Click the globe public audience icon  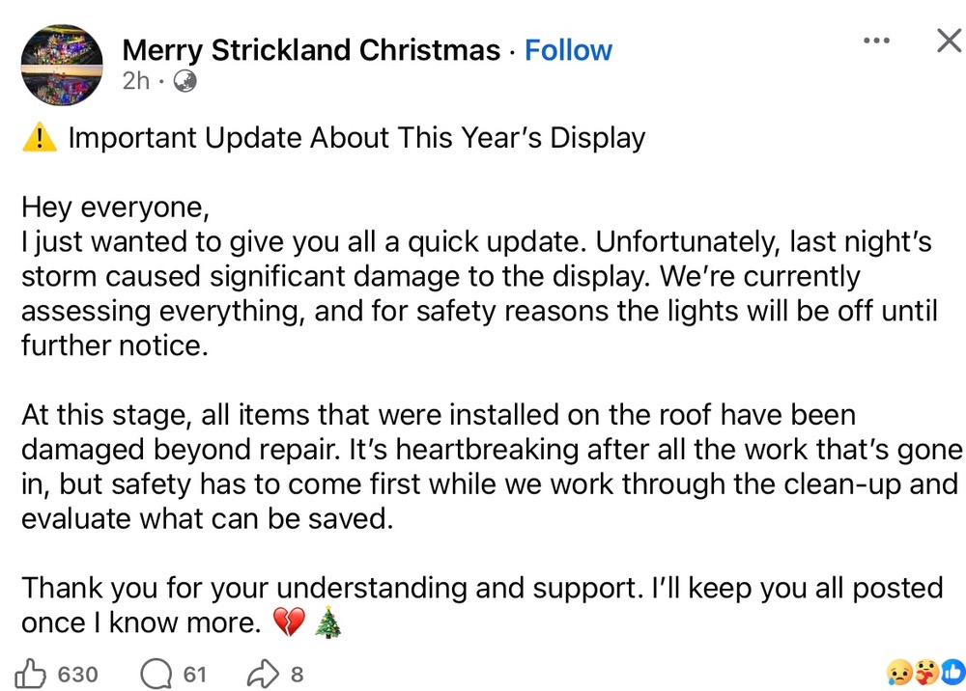click(x=185, y=82)
